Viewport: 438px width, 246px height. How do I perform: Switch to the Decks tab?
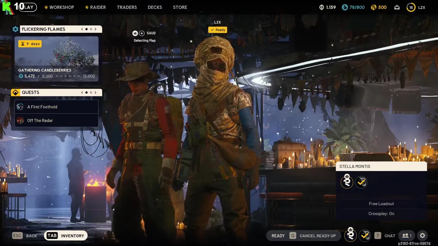coord(155,7)
